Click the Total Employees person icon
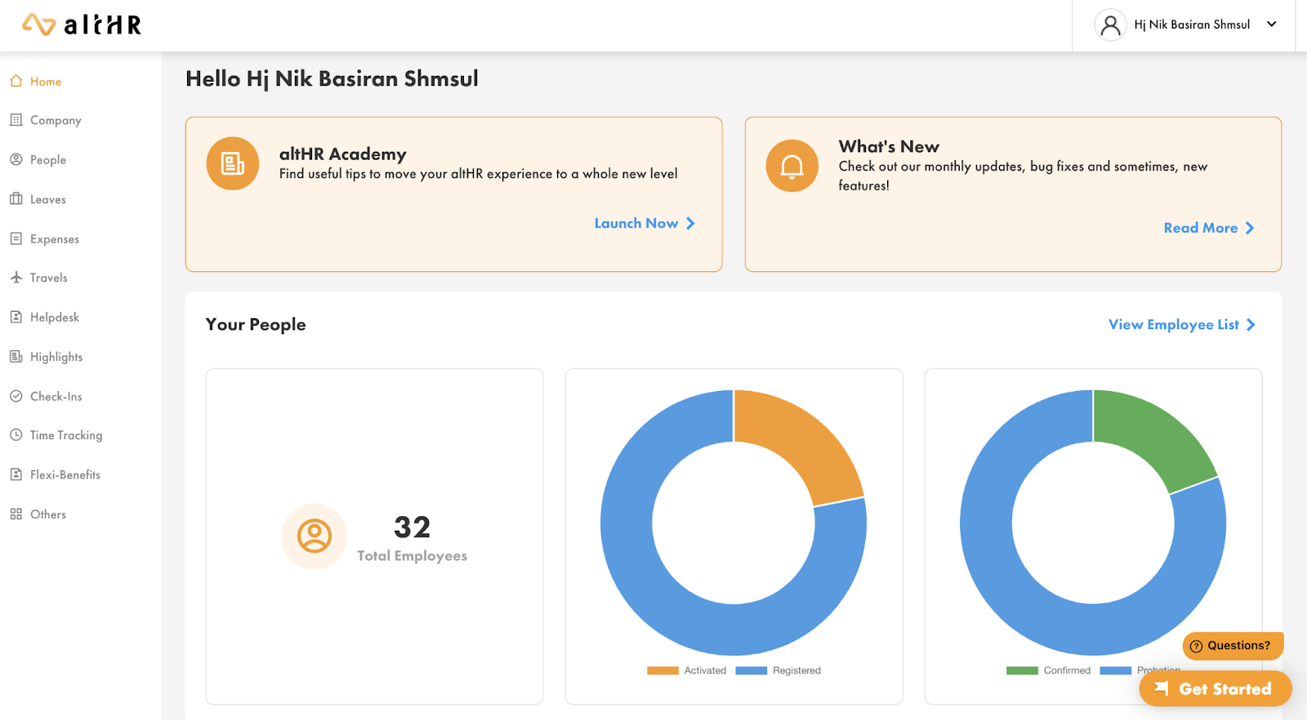The image size is (1307, 720). tap(314, 536)
